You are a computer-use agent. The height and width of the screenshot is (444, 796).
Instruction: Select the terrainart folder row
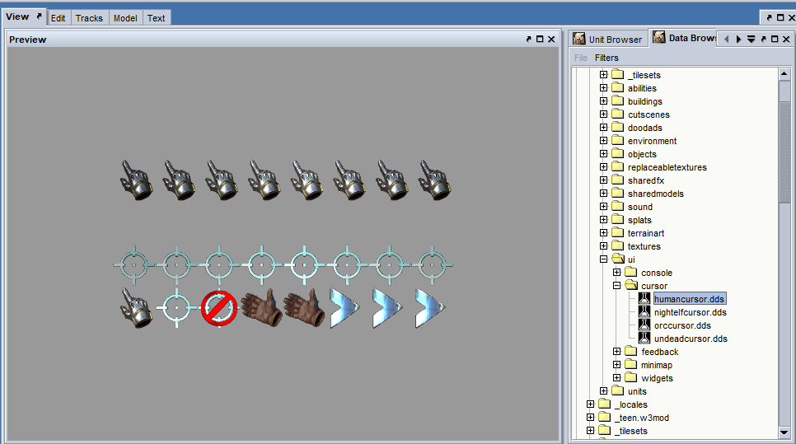point(638,233)
